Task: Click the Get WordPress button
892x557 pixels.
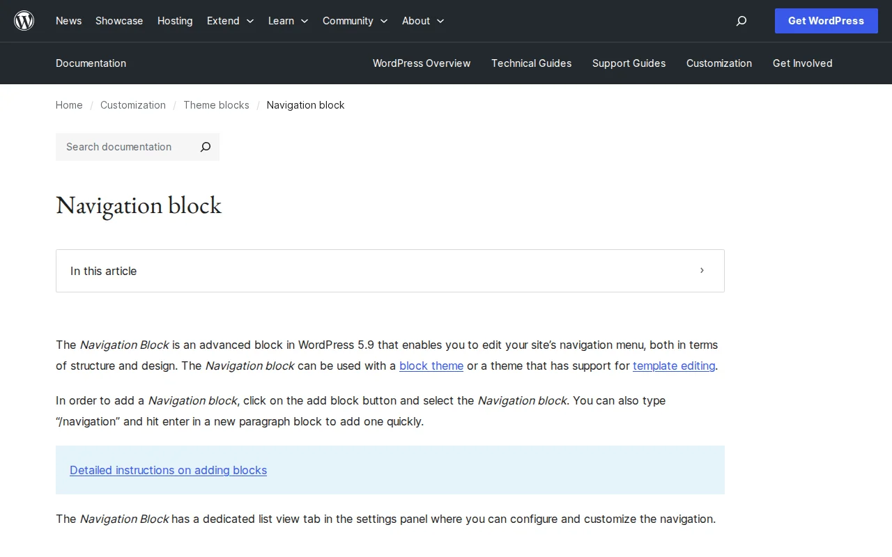Action: click(x=826, y=21)
